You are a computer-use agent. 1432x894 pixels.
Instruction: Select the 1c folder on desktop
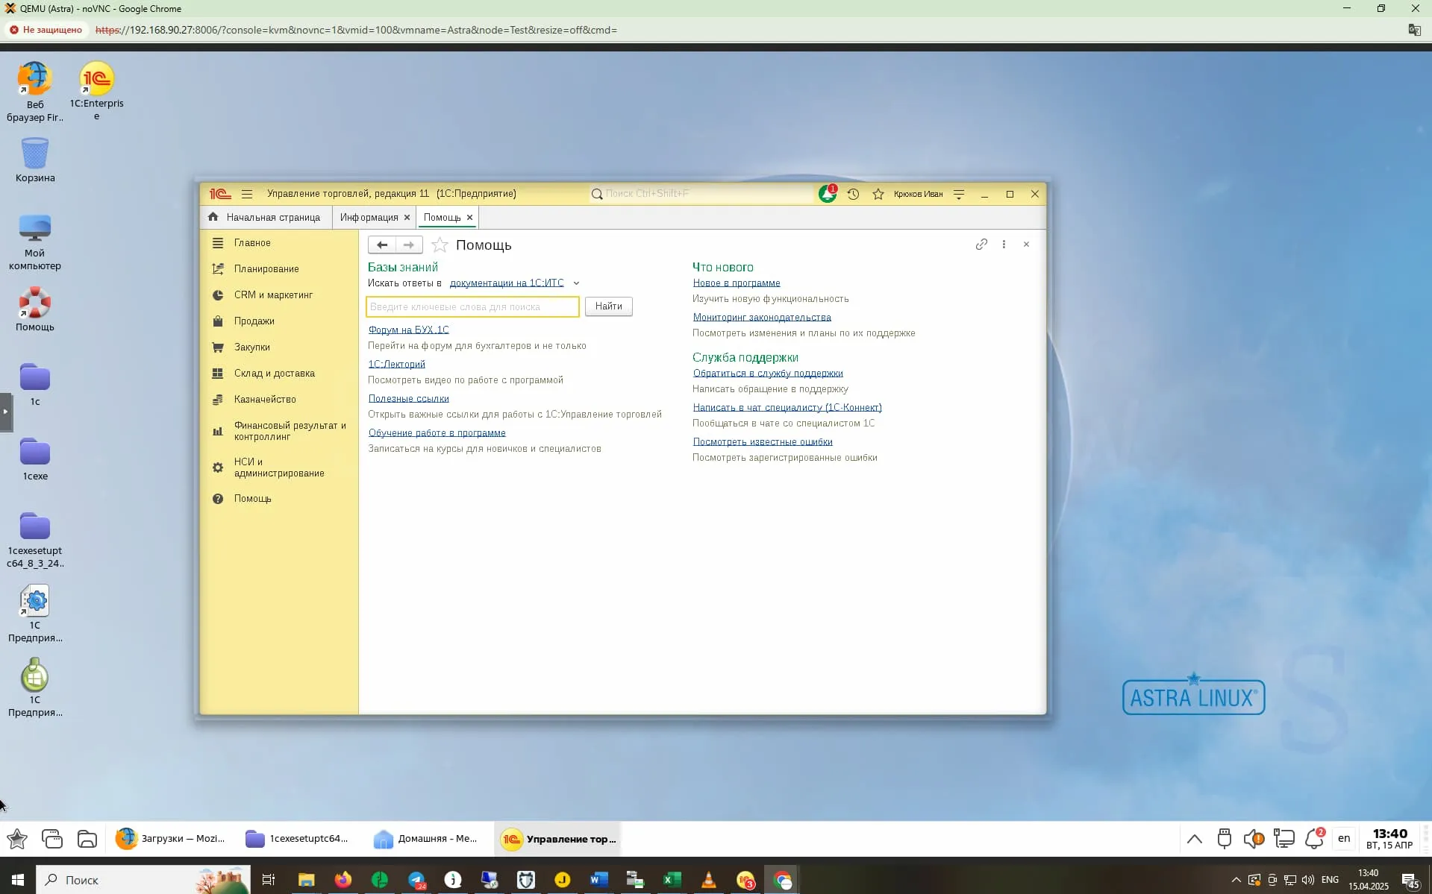35,384
